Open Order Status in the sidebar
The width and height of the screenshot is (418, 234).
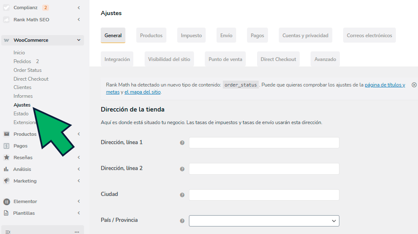[x=28, y=70]
